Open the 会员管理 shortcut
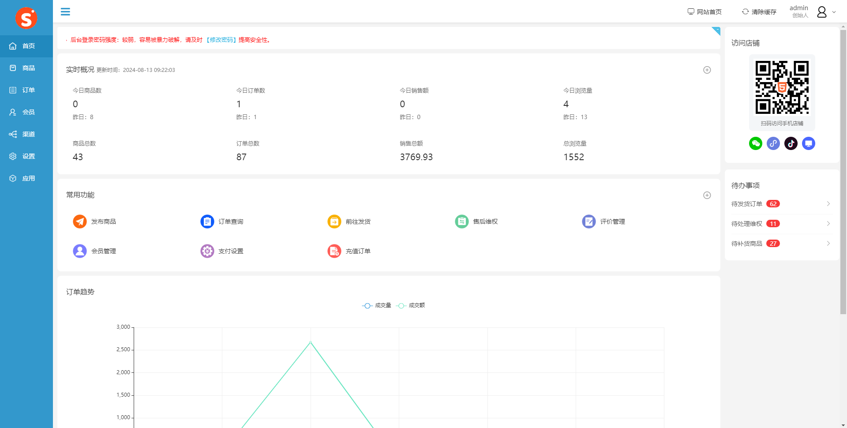Screen dimensions: 847x428 tap(94, 251)
